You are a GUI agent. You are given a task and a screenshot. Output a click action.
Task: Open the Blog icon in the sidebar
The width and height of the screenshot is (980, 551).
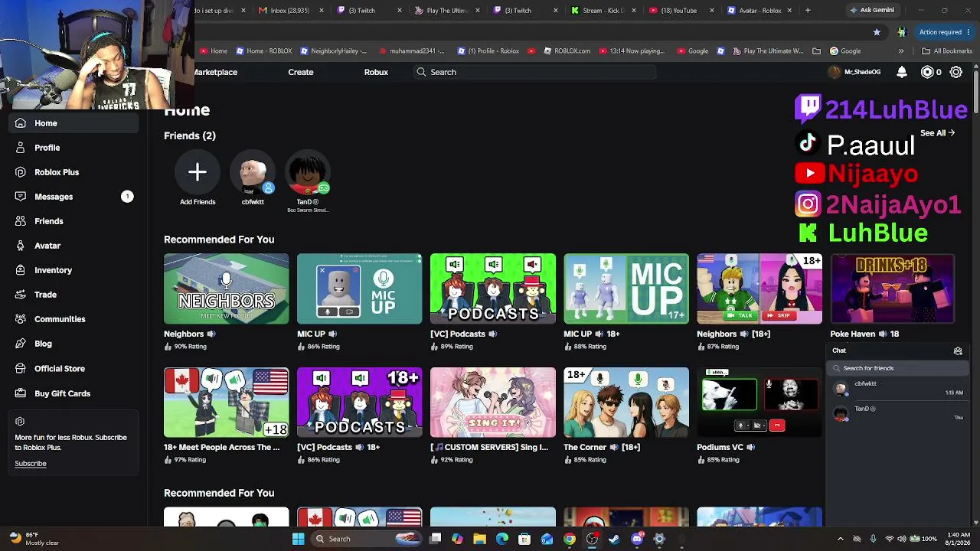tap(20, 344)
